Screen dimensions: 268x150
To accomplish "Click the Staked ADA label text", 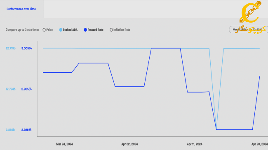I will click(x=70, y=30).
